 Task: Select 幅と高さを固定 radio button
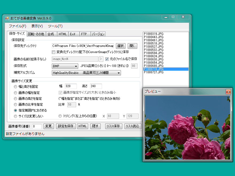click(15, 87)
